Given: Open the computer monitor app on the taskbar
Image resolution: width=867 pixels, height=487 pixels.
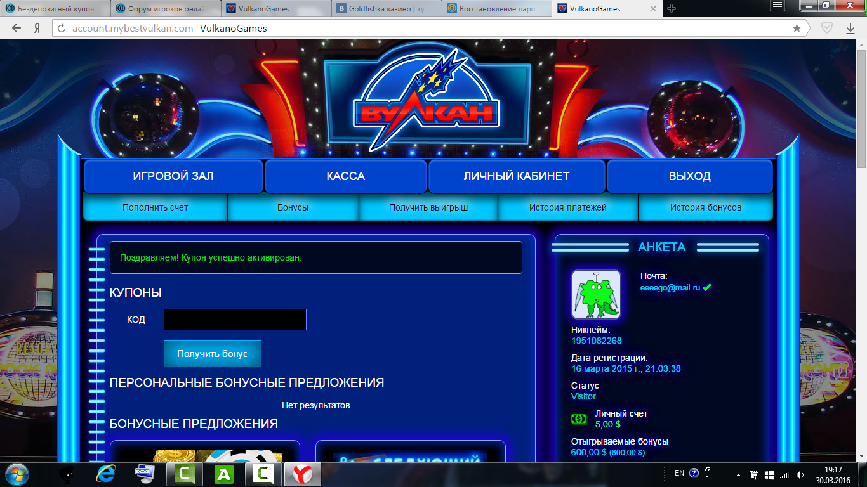Looking at the screenshot, I should coord(145,474).
